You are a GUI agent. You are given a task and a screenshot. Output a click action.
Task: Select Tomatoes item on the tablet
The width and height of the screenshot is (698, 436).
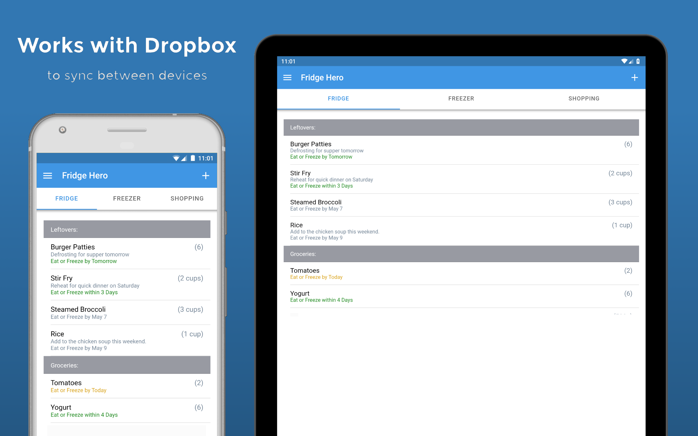click(x=461, y=273)
